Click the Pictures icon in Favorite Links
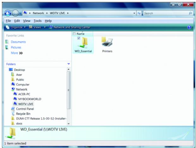 click(7, 47)
